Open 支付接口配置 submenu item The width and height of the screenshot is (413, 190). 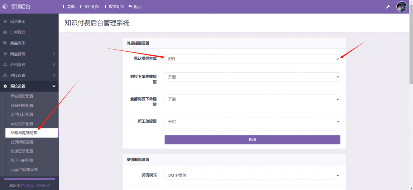tap(31, 115)
